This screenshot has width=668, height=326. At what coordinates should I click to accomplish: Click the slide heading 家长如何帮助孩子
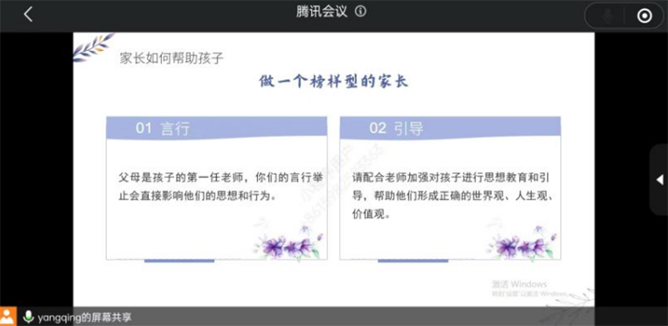click(x=172, y=59)
